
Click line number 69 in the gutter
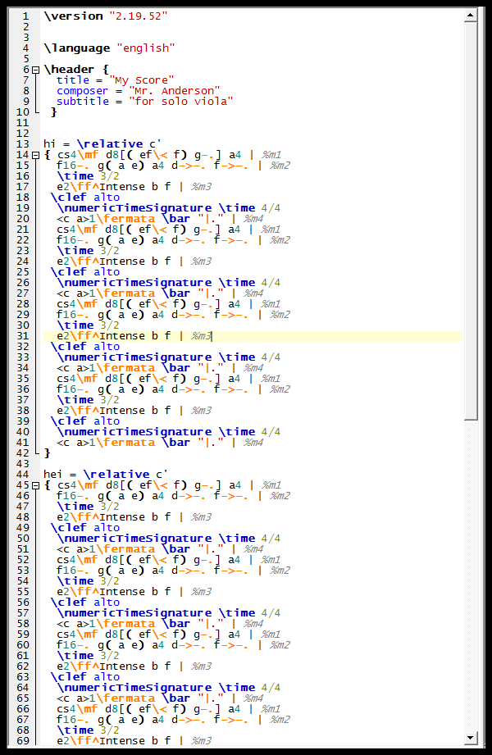pos(23,740)
